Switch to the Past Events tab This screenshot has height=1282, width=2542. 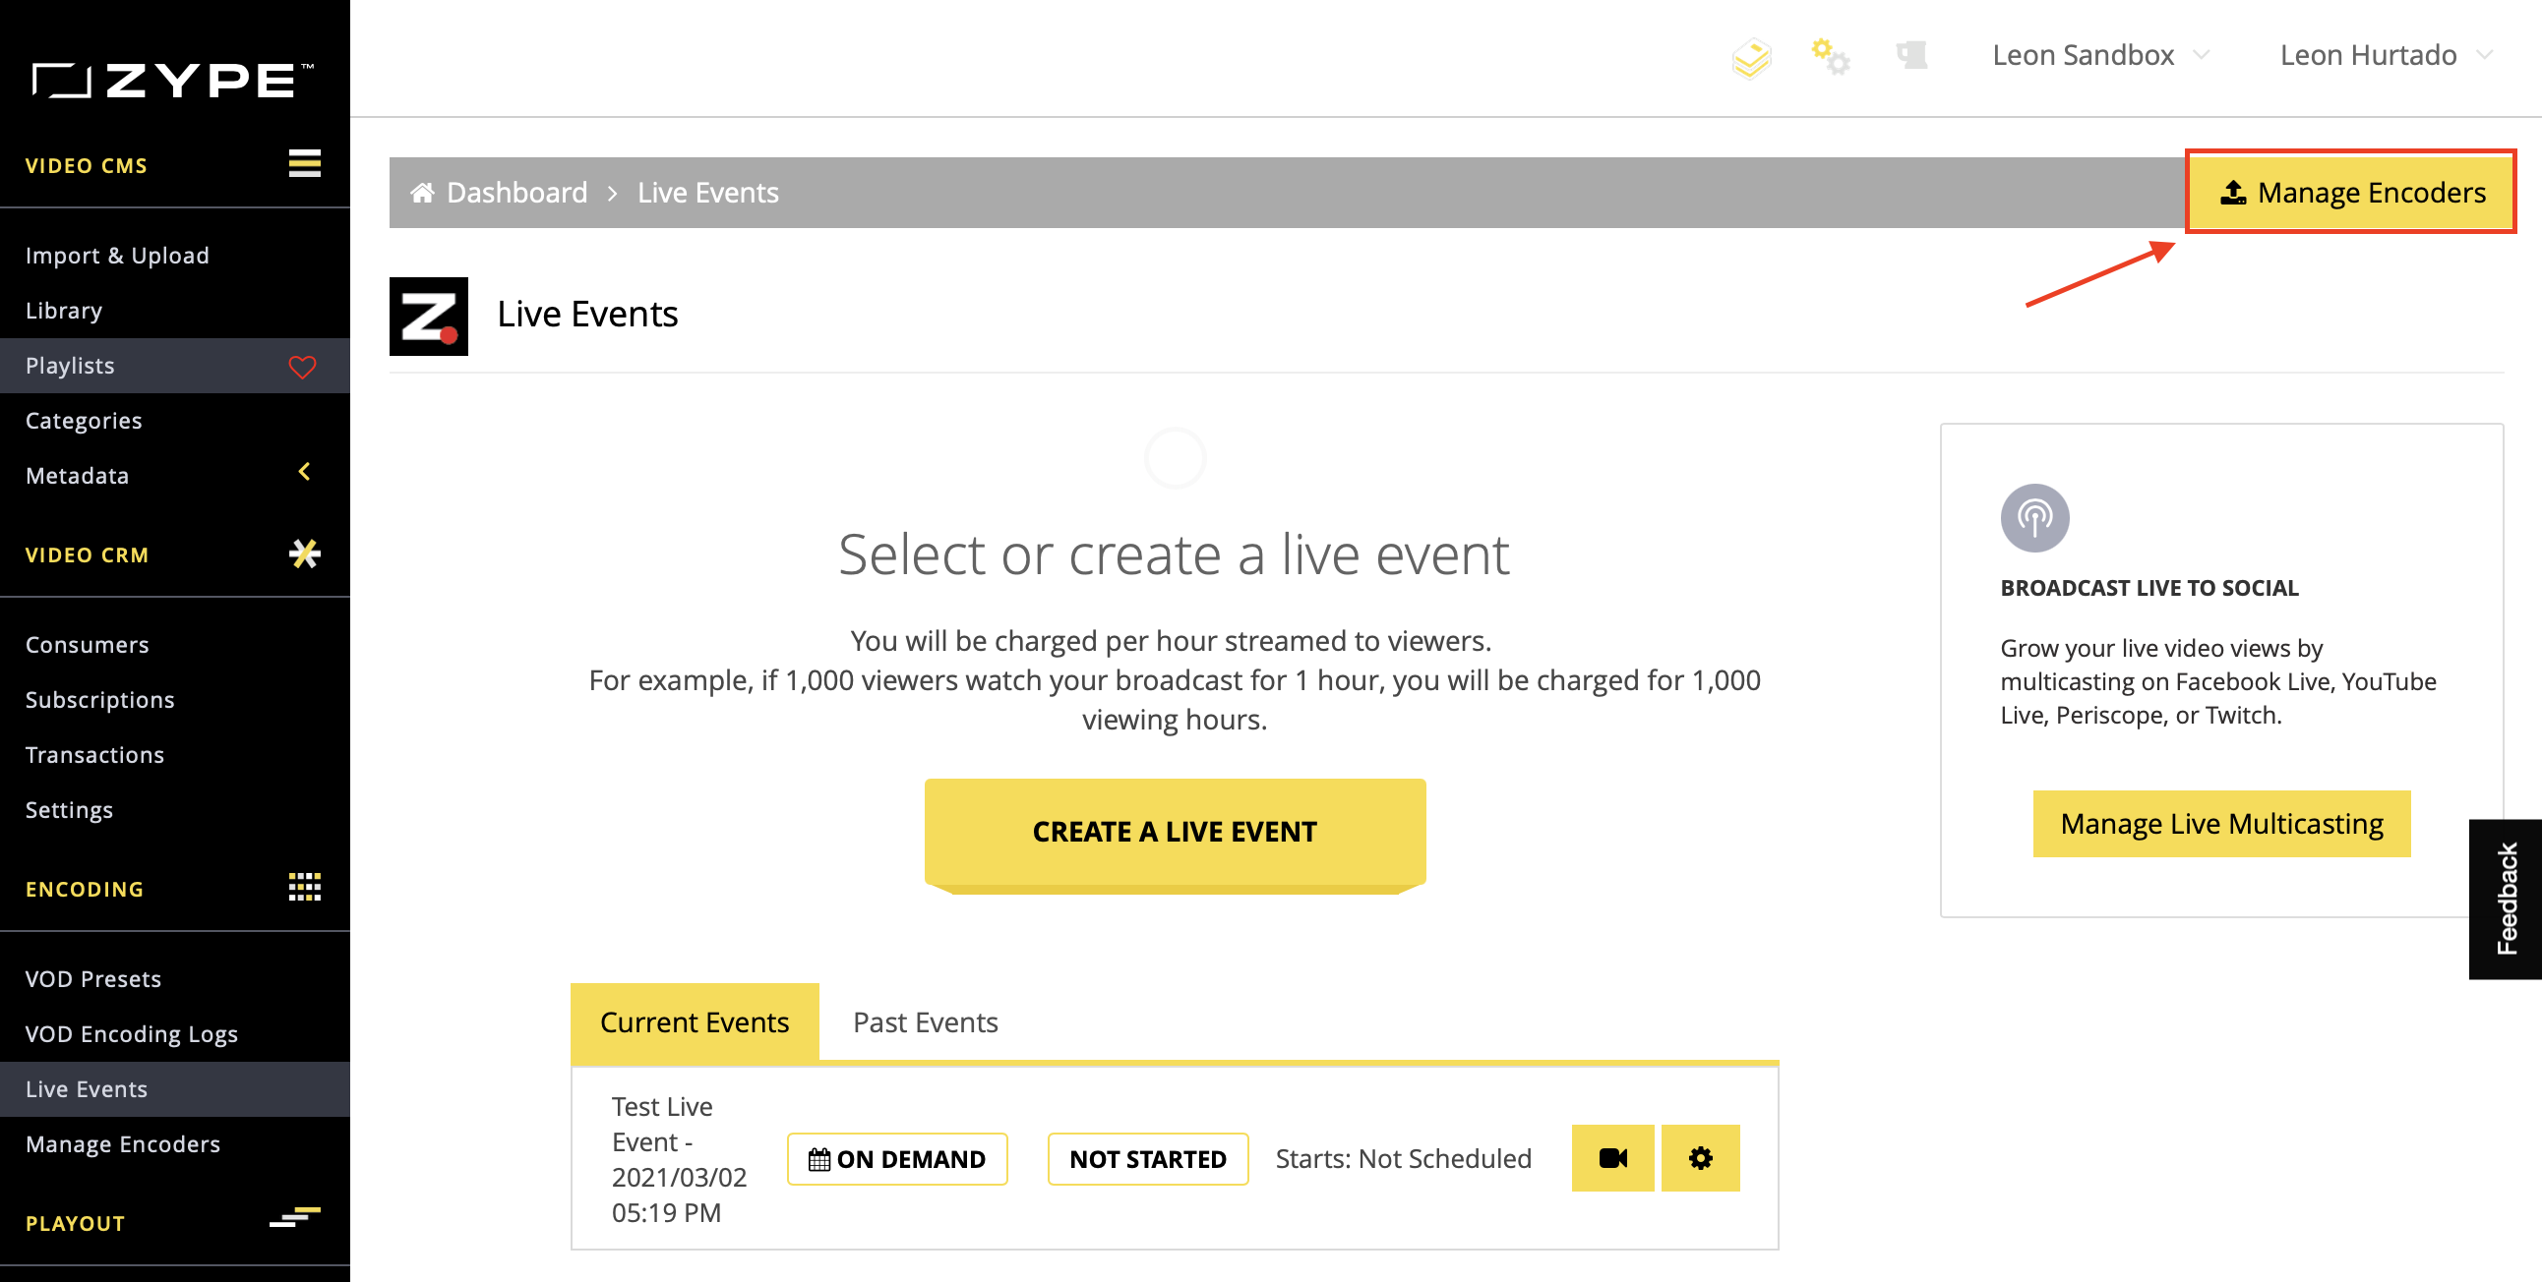point(925,1021)
